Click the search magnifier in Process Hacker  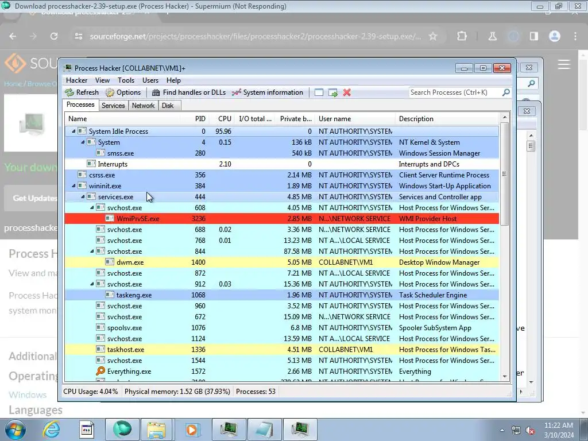point(506,92)
